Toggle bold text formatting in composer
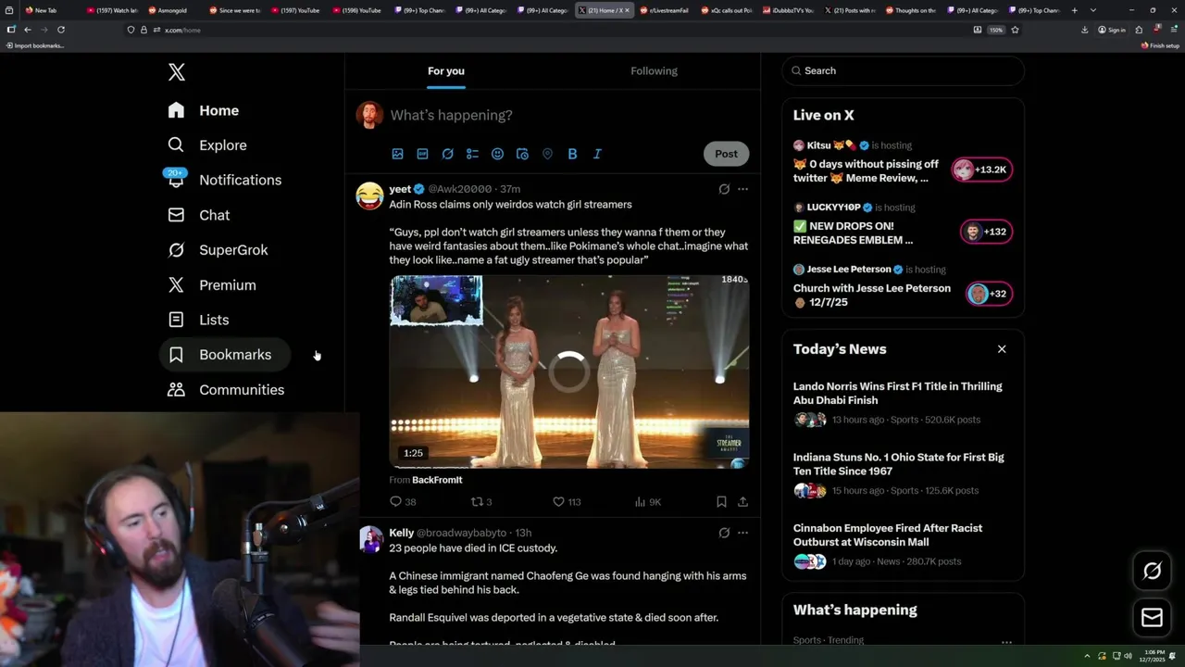This screenshot has height=667, width=1185. (x=572, y=154)
